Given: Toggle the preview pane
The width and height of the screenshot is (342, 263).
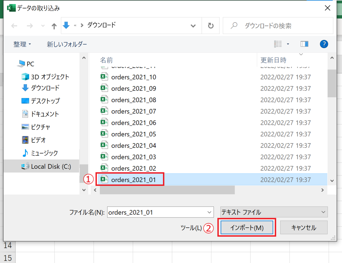Looking at the screenshot, I should click(304, 44).
